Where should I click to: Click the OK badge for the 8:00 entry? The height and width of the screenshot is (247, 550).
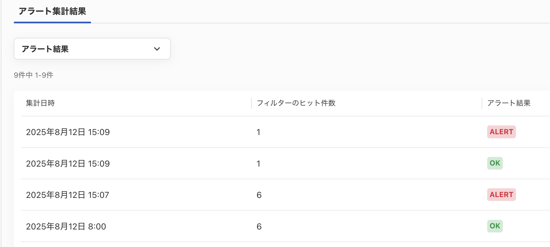coord(495,226)
